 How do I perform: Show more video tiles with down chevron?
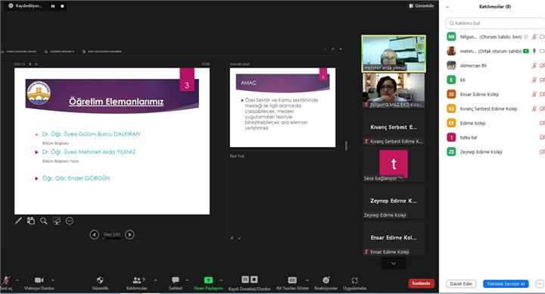[x=394, y=264]
